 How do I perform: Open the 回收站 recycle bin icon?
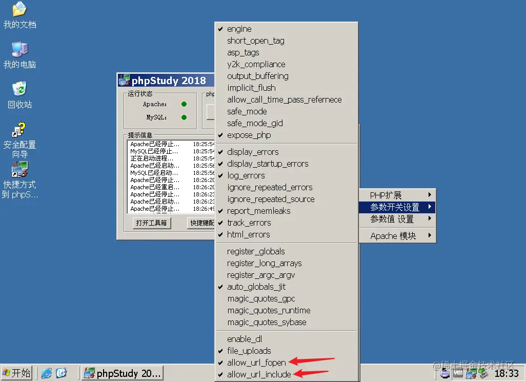point(19,95)
